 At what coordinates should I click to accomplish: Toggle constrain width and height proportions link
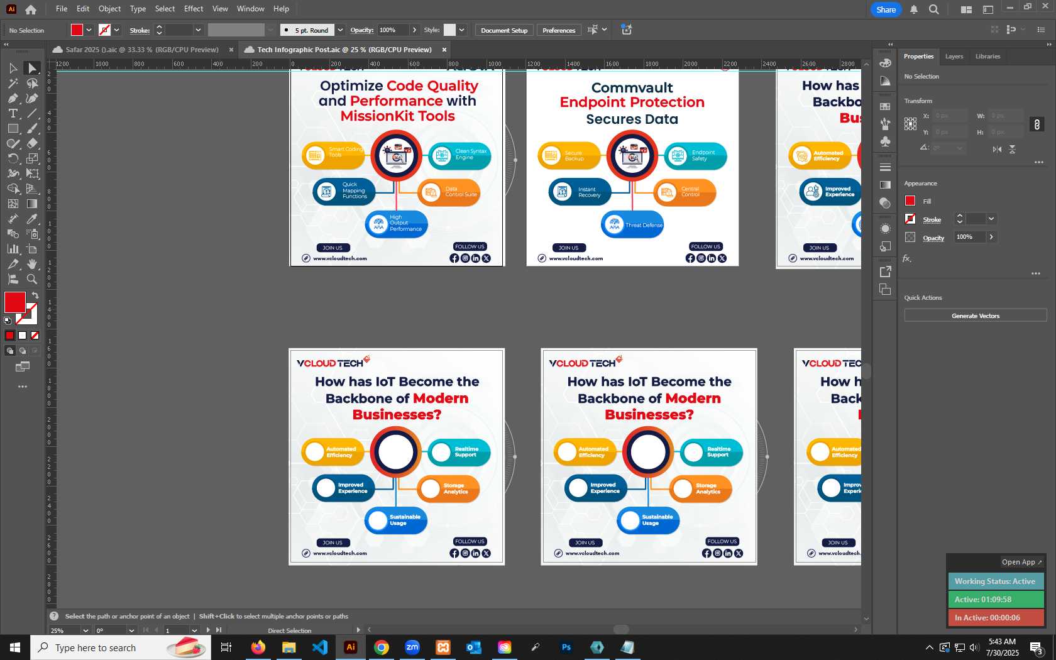pos(1037,124)
